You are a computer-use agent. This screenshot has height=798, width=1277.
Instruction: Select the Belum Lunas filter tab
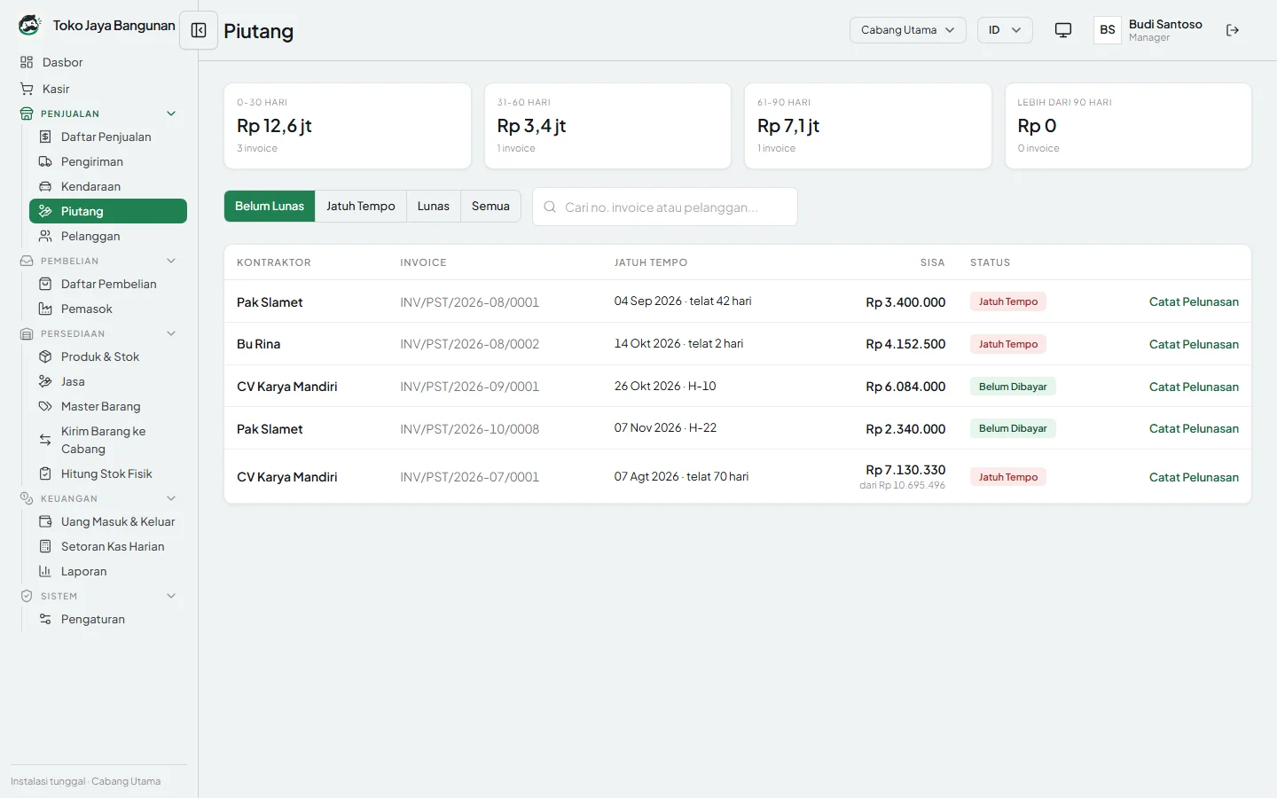[x=270, y=206]
